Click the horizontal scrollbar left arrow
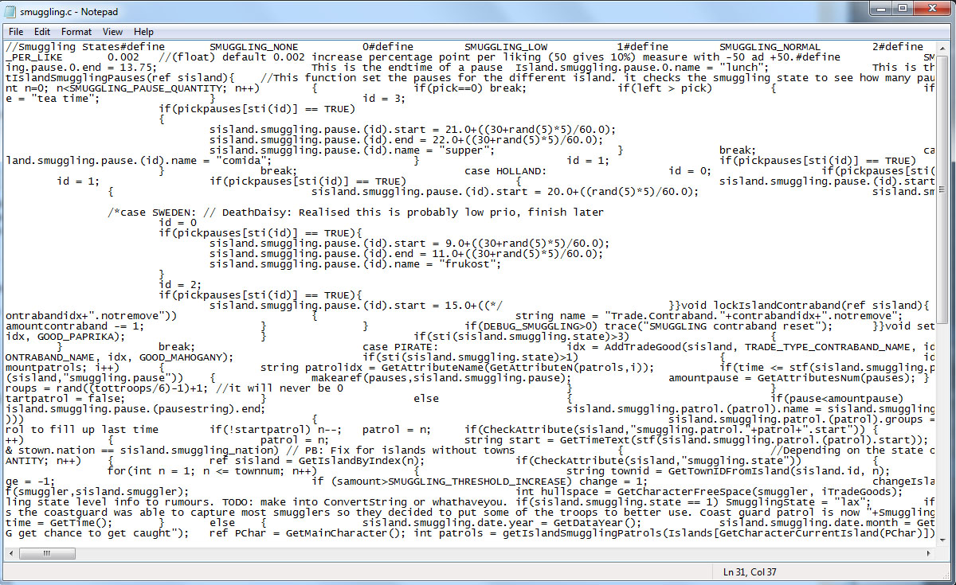This screenshot has height=585, width=956. point(10,555)
